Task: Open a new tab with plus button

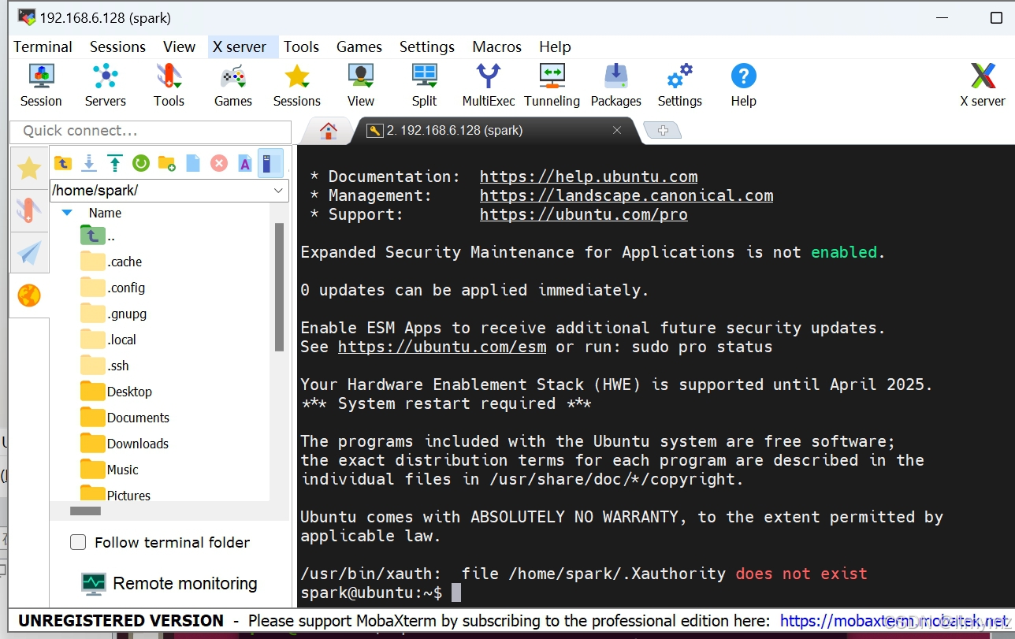Action: click(x=662, y=131)
